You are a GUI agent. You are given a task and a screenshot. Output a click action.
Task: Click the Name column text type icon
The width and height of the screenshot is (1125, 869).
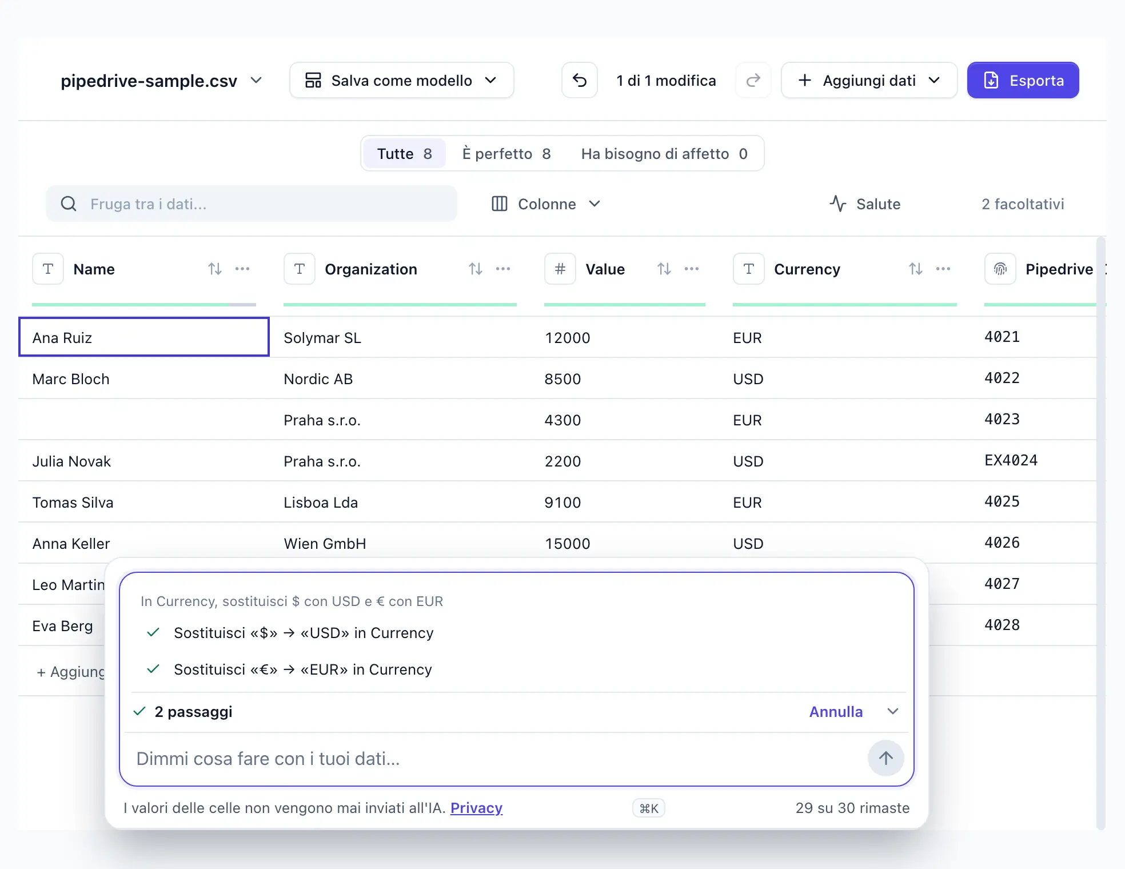coord(48,269)
